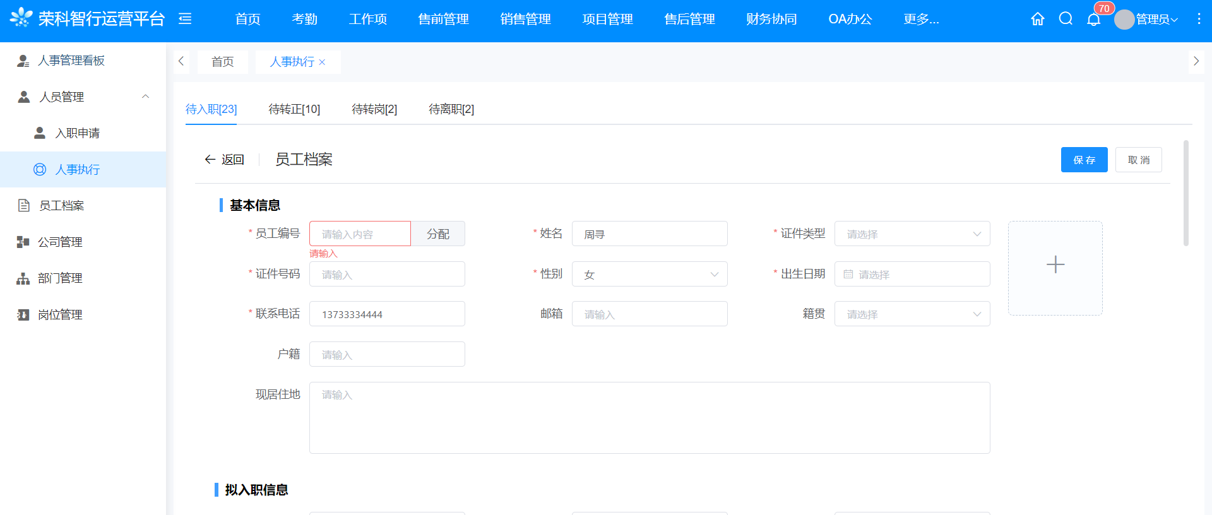The image size is (1212, 515).
Task: Close the 人事执行 tab
Action: [323, 62]
